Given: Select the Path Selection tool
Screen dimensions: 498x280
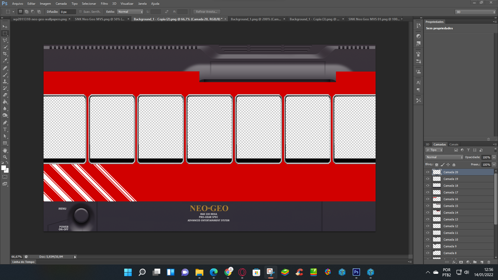Looking at the screenshot, I should 5,136.
